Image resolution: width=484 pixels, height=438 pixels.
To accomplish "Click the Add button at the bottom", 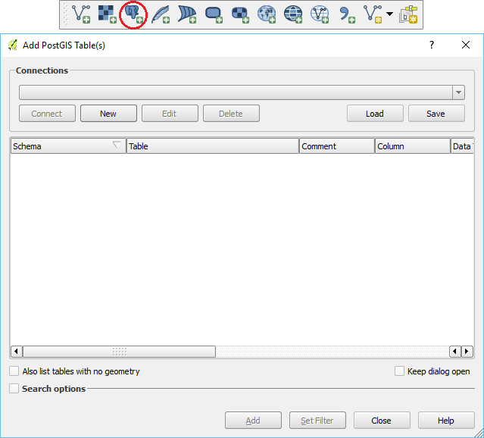I will click(253, 421).
